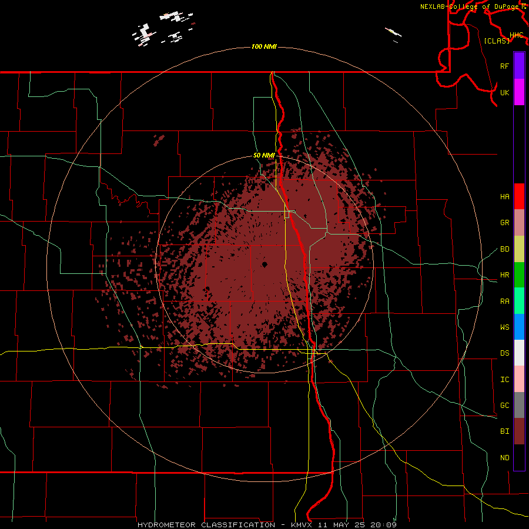529x529 pixels.
Task: Click the DS legend label
Action: (504, 353)
